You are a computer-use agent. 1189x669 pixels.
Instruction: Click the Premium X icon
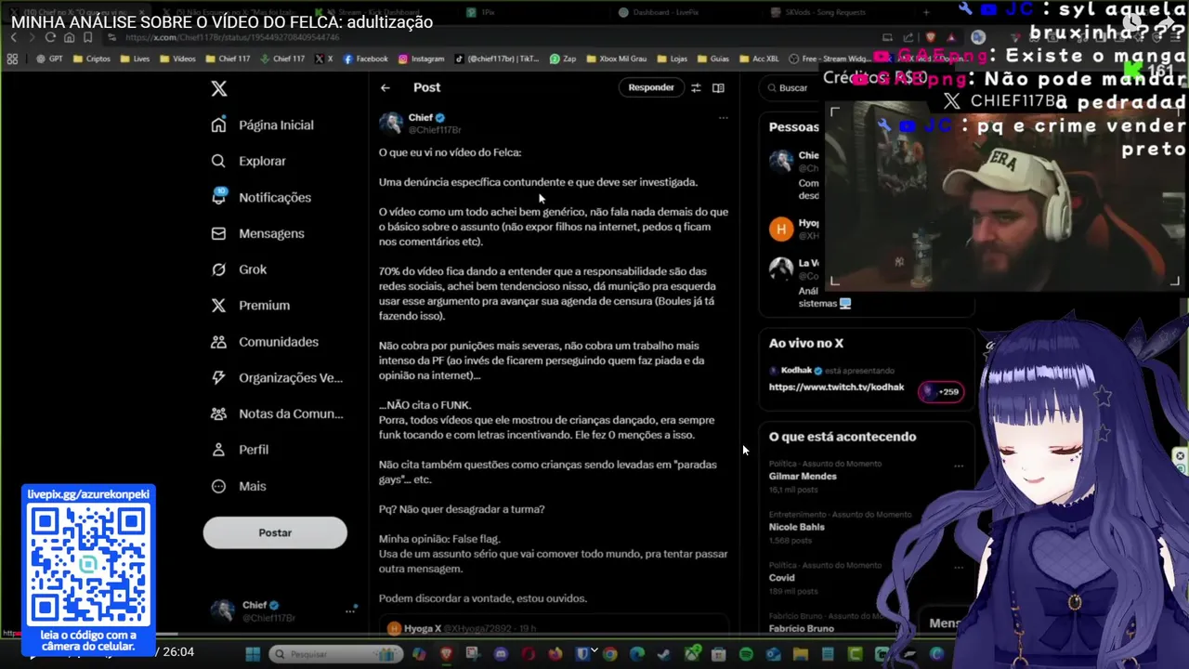coord(218,305)
